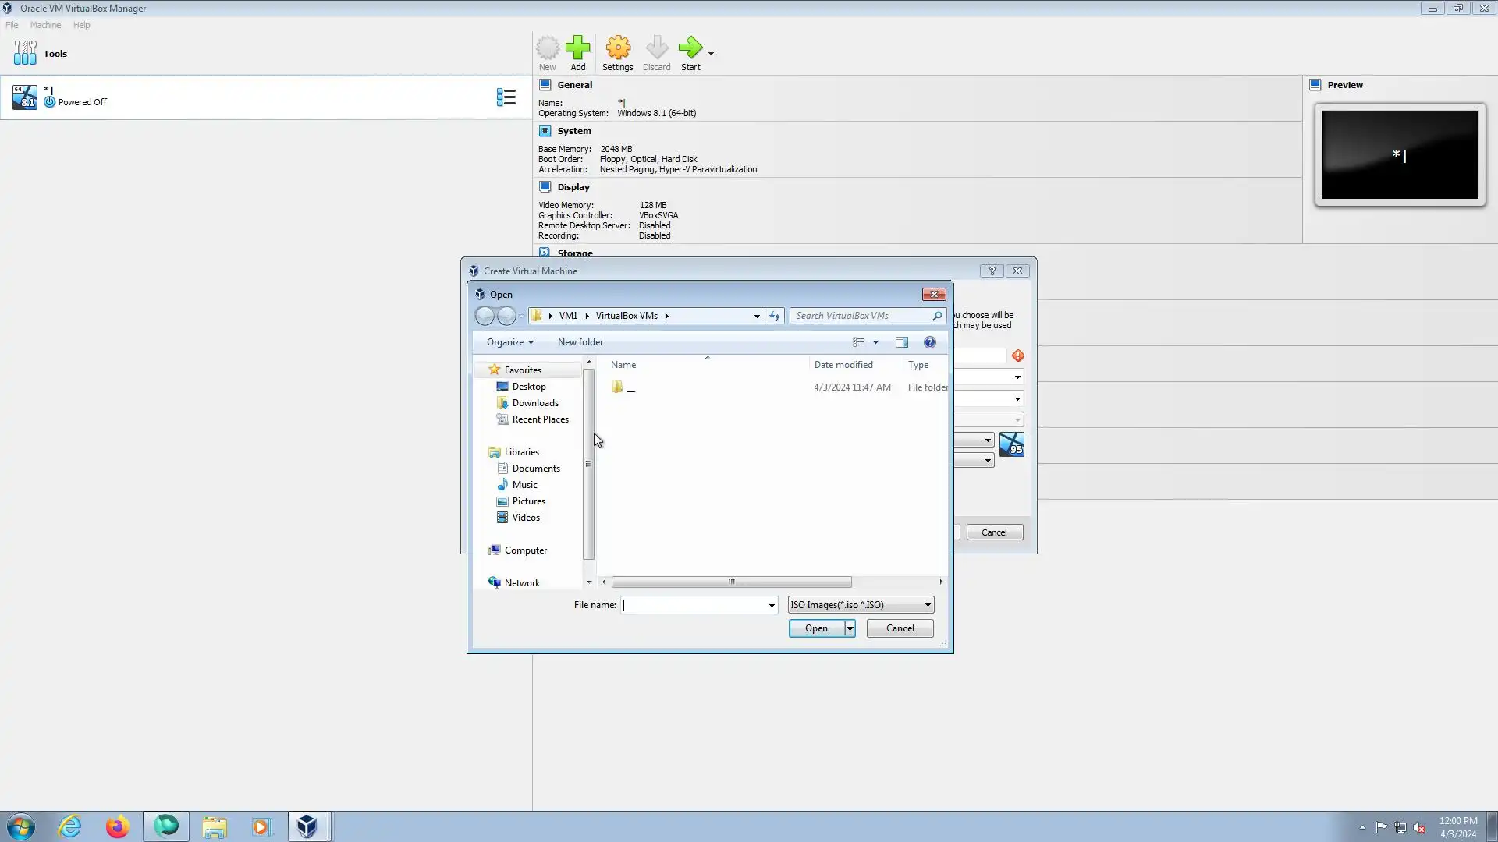1498x842 pixels.
Task: Open VM Settings gear icon
Action: pyautogui.click(x=617, y=48)
